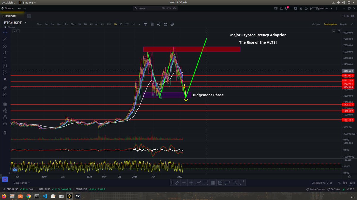
Task: Open the patterns drawing tool
Action: (5, 66)
